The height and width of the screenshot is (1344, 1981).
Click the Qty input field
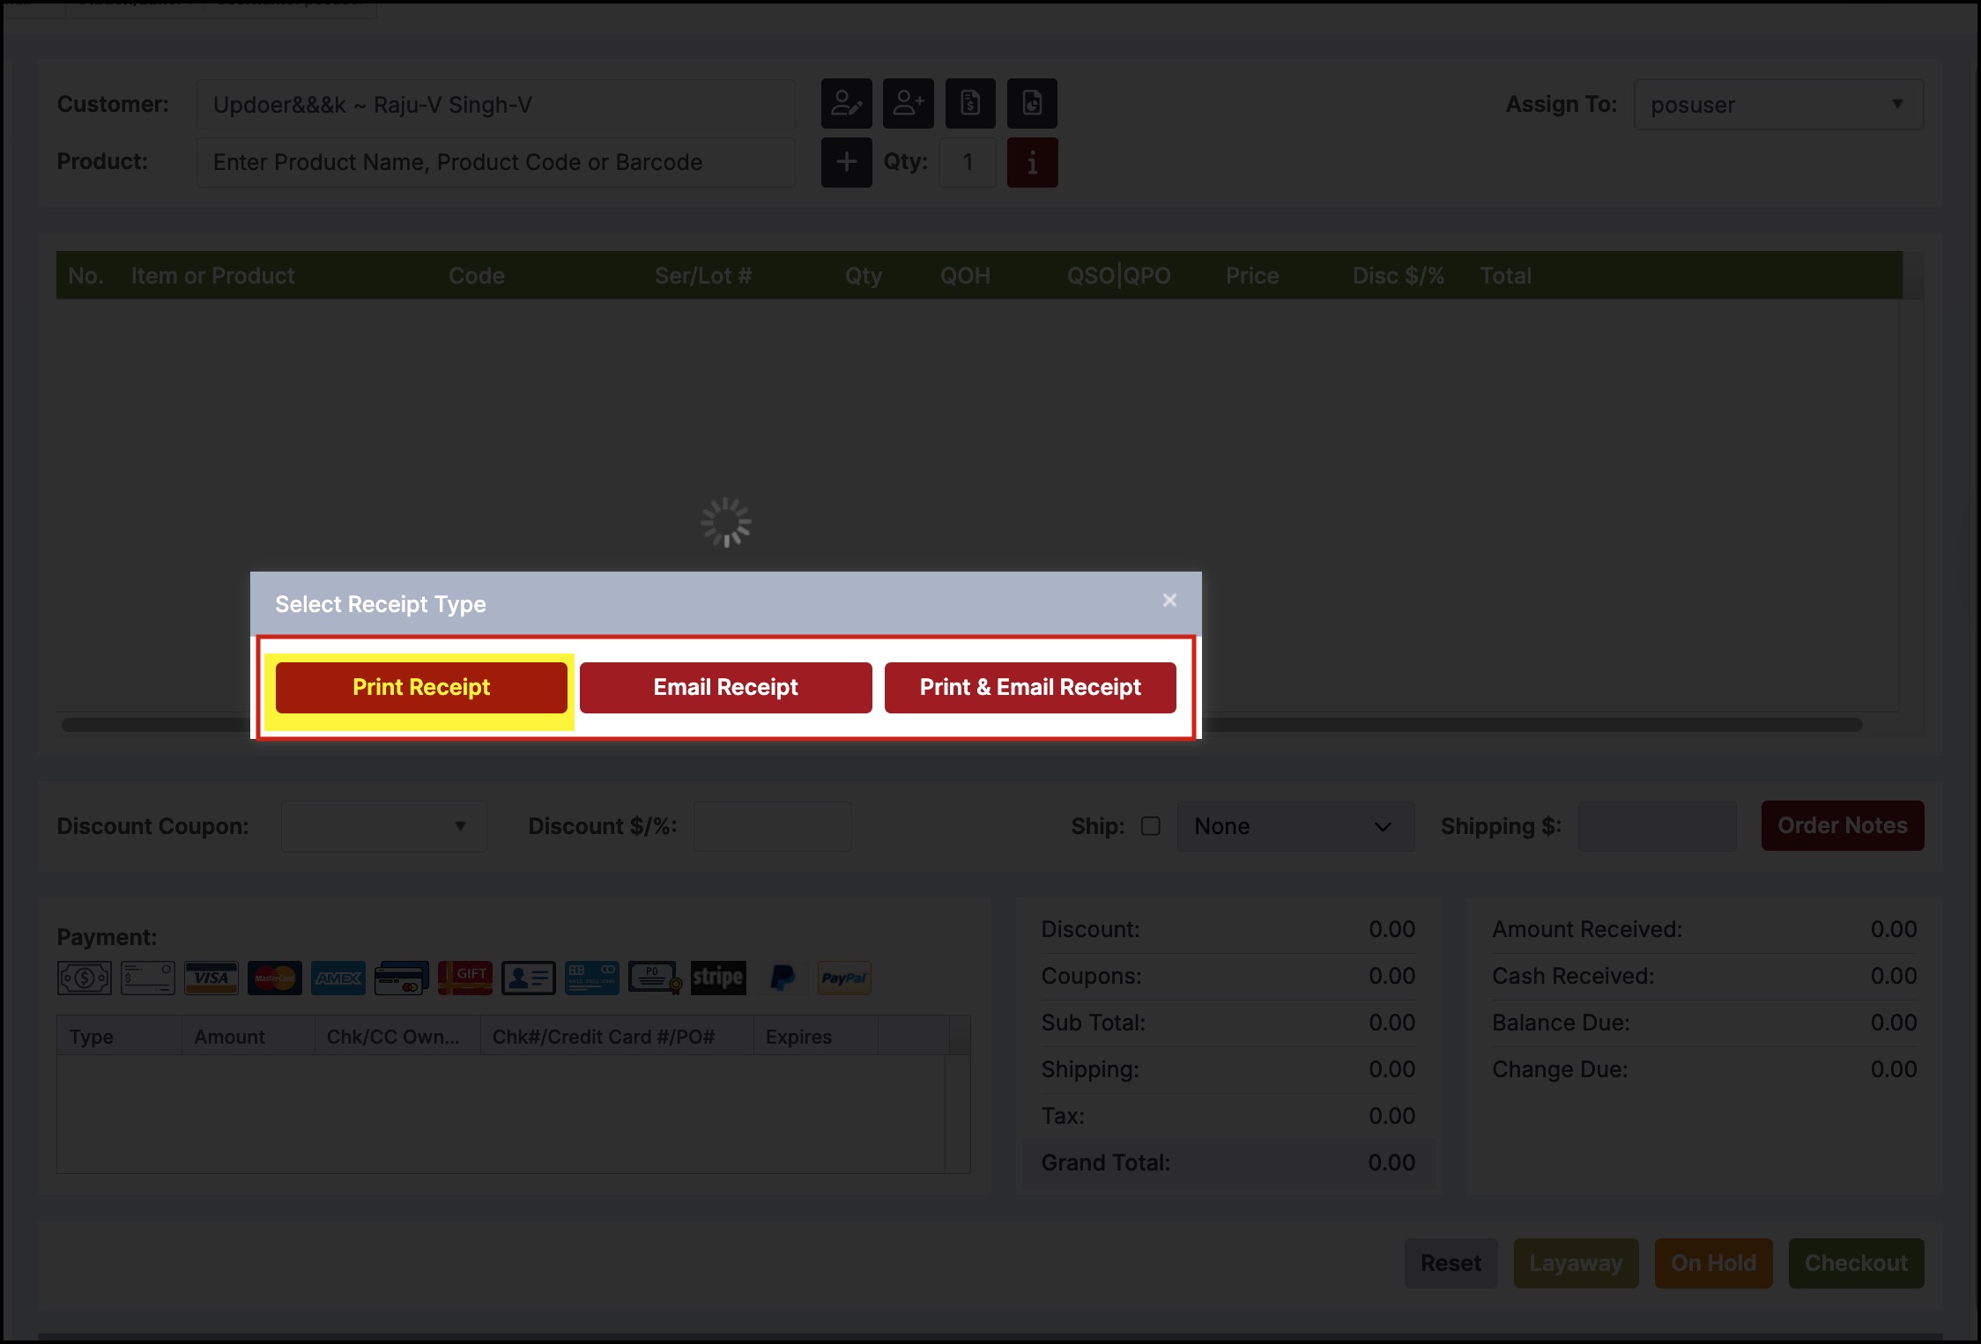tap(968, 162)
